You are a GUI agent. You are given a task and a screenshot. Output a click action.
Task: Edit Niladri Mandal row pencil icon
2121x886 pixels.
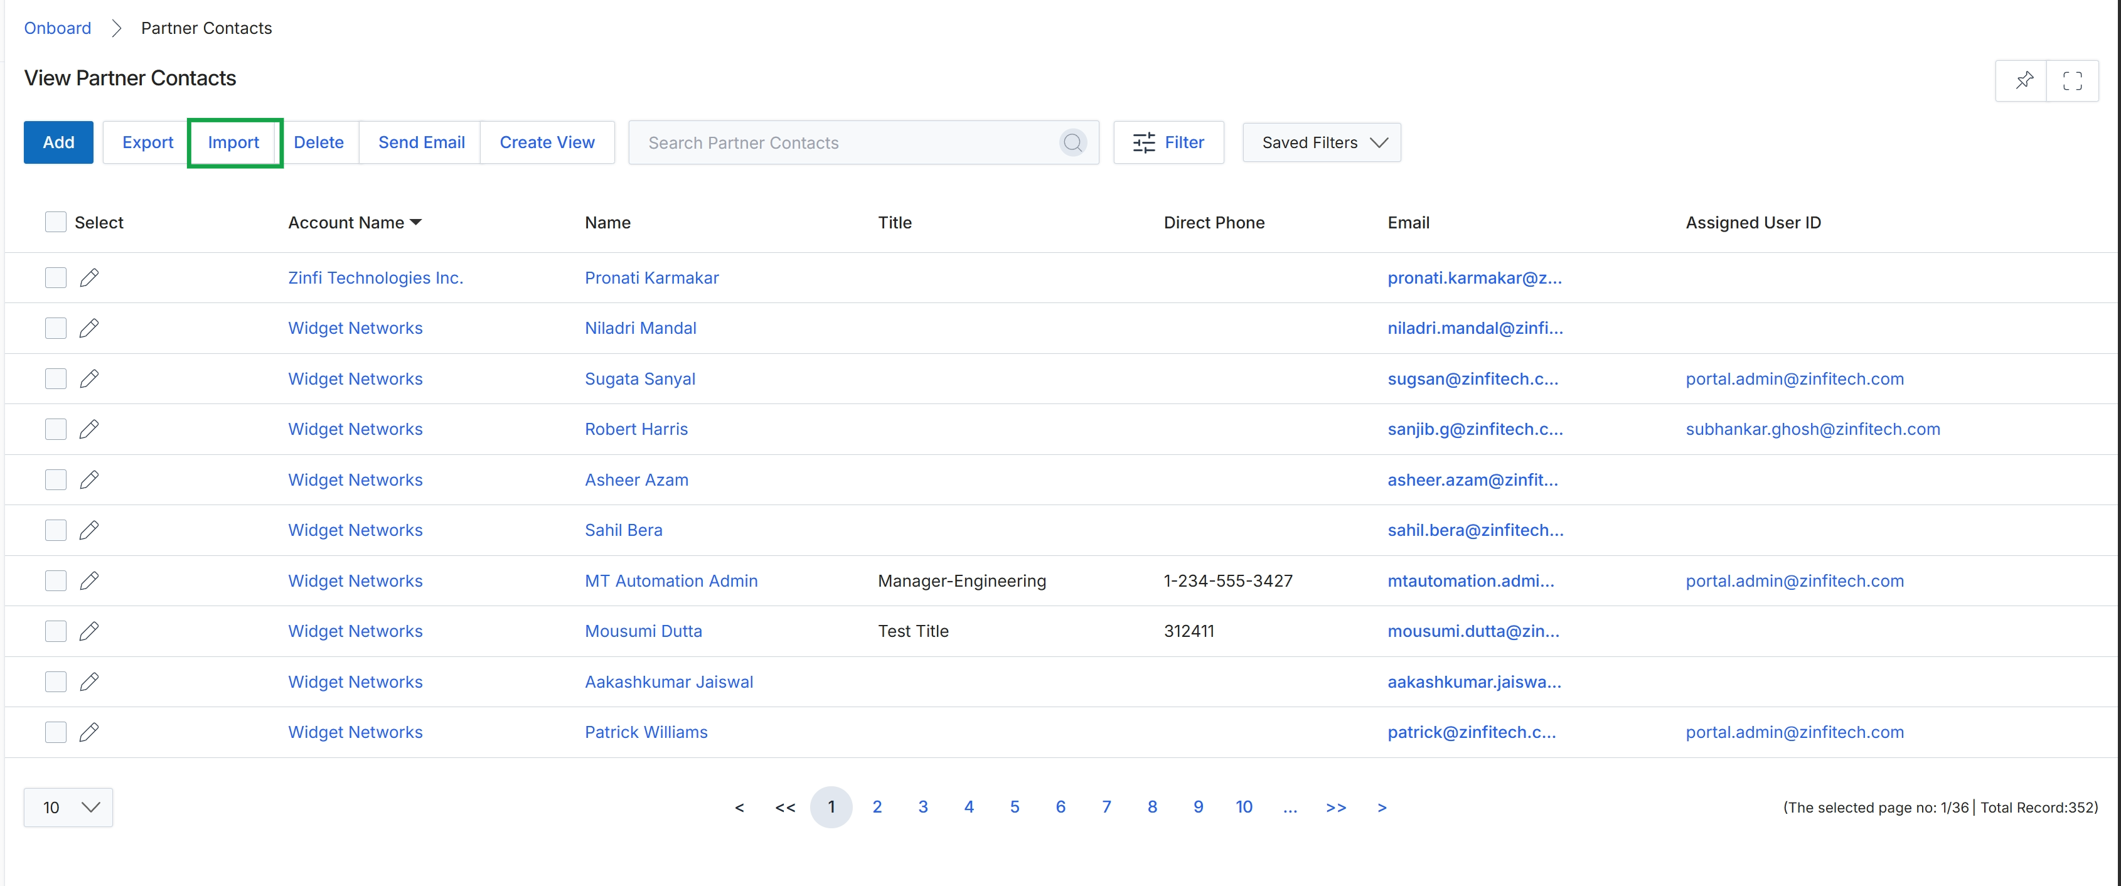[89, 328]
